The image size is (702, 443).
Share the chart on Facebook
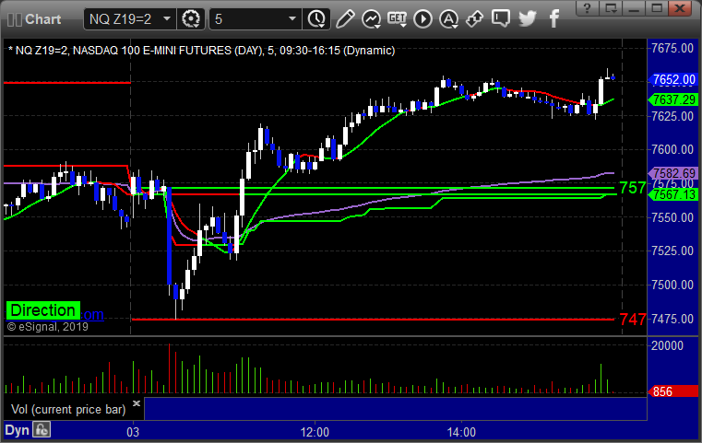tap(553, 19)
